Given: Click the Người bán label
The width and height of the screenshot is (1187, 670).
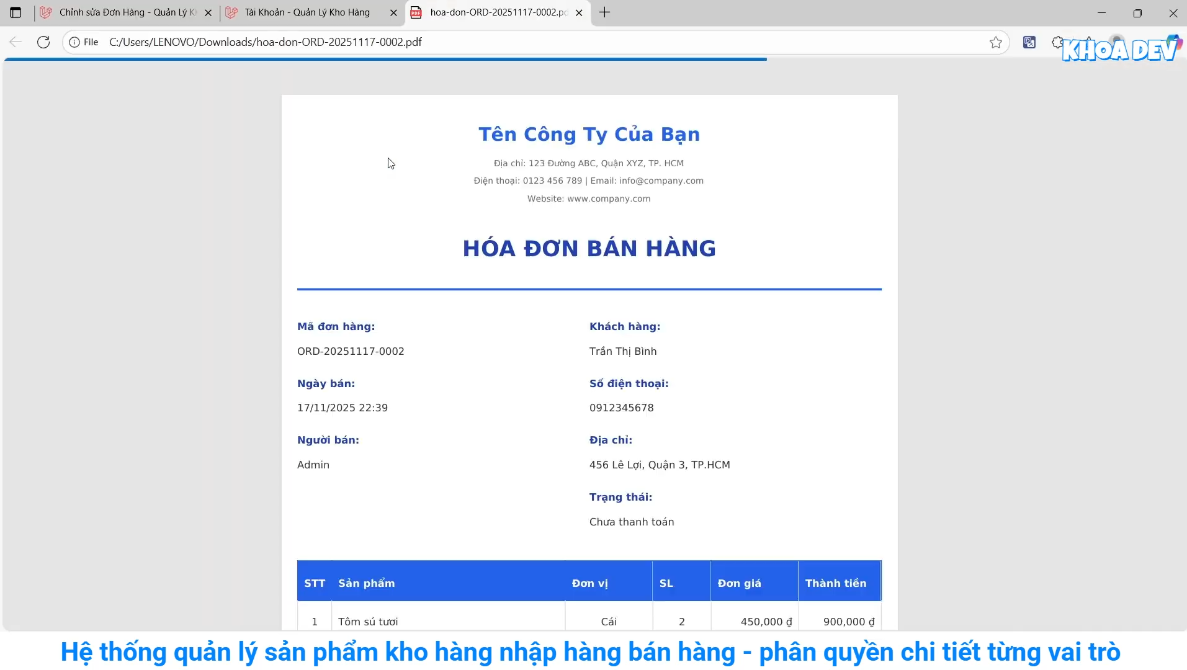Looking at the screenshot, I should 328,440.
